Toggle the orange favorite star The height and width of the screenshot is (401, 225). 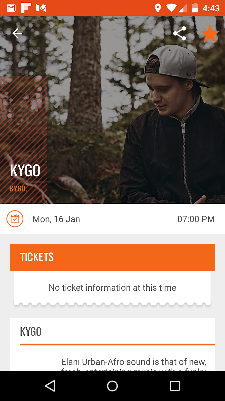point(210,33)
